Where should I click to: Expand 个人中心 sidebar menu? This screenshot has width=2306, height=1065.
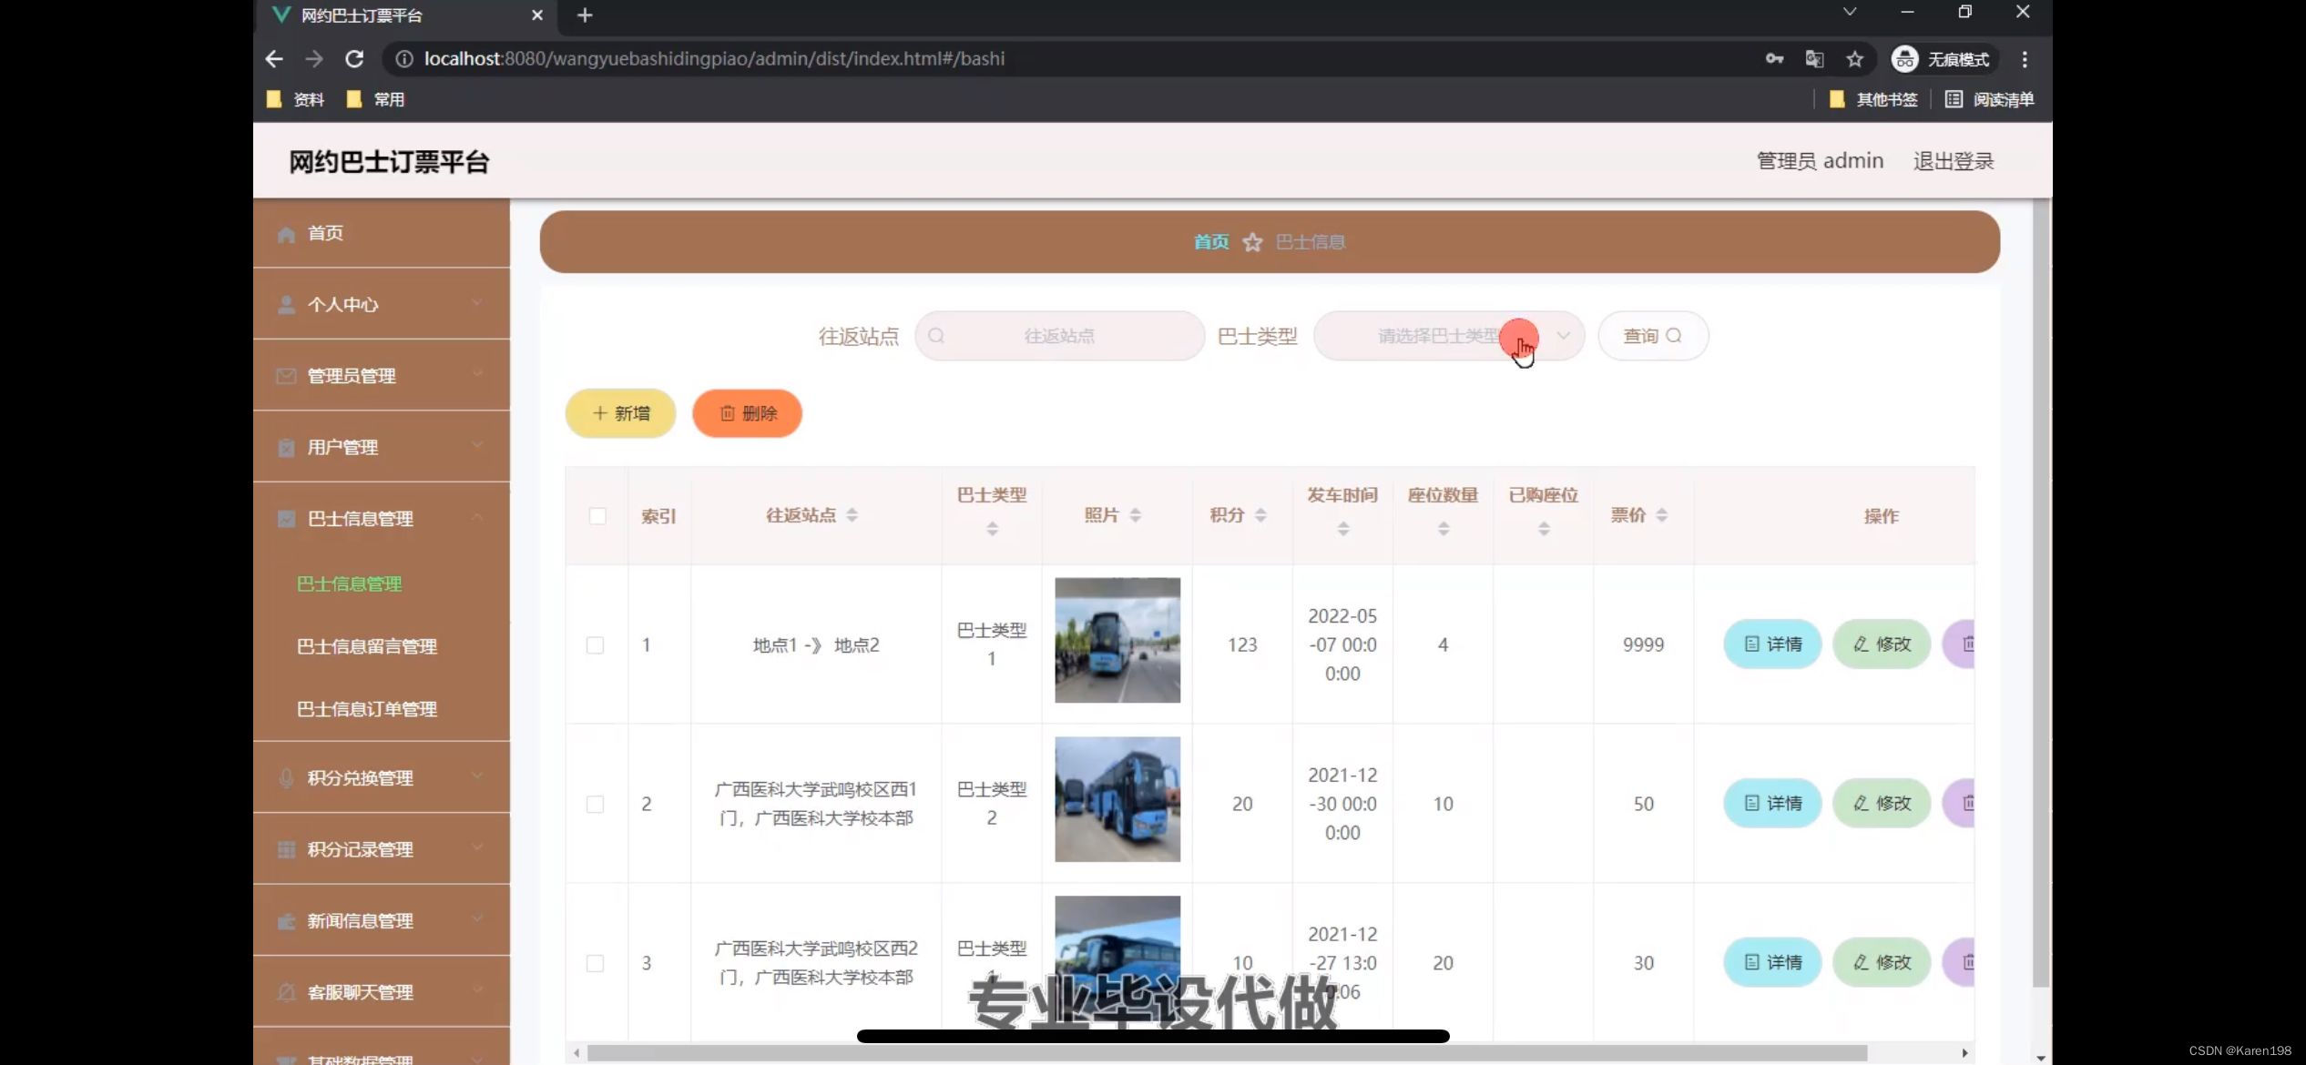coord(382,304)
